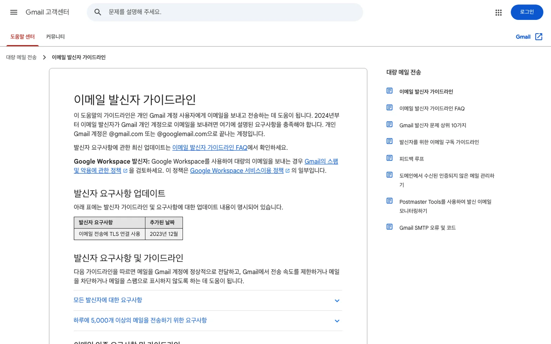This screenshot has height=344, width=551.
Task: Open sidebar article Postmaster Tools를 사용하여 발신 이메일 모니터링하기
Action: click(x=446, y=206)
